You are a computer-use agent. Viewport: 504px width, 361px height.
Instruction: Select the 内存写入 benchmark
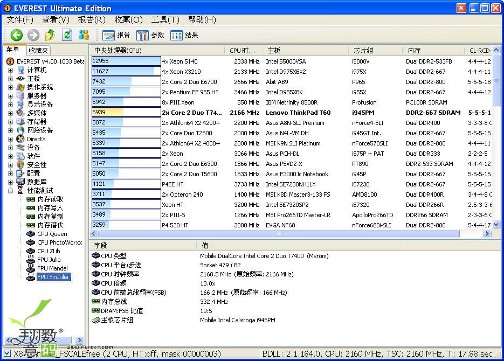click(50, 208)
